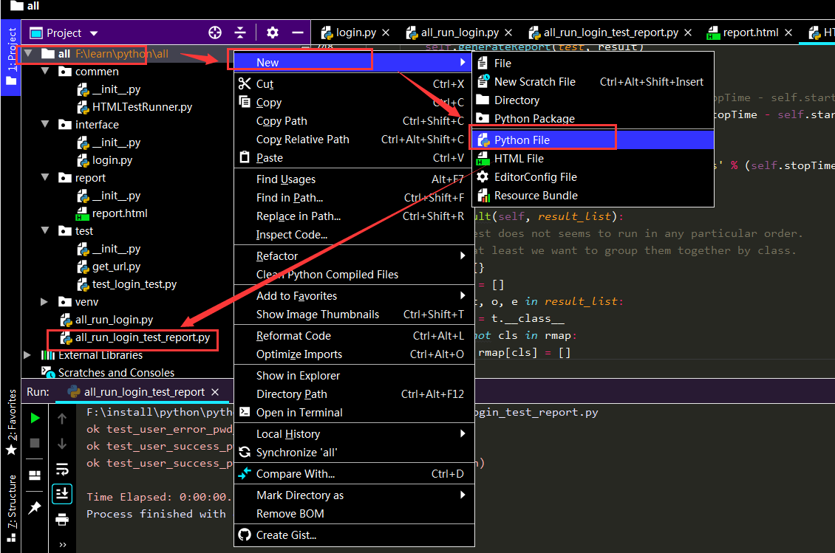The width and height of the screenshot is (835, 553).
Task: Toggle soft-wrap icon in Run console
Action: tap(62, 469)
